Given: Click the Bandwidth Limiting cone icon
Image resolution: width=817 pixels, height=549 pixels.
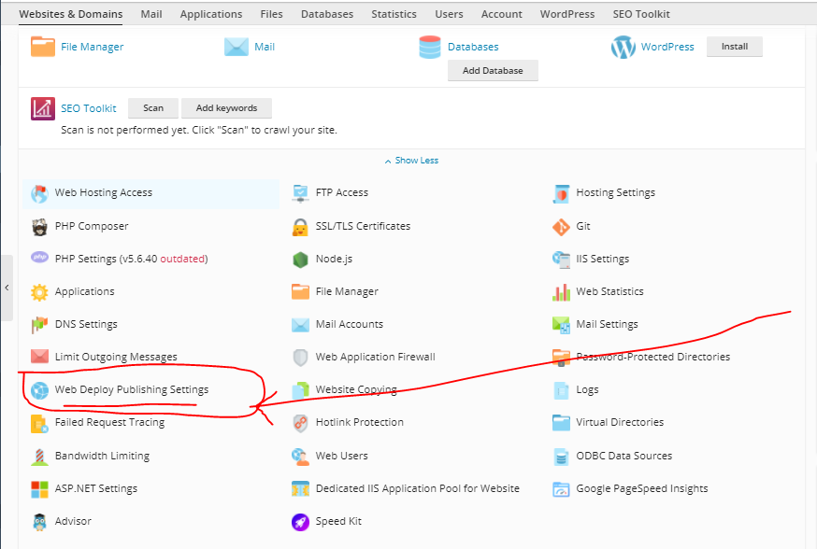Looking at the screenshot, I should point(39,457).
